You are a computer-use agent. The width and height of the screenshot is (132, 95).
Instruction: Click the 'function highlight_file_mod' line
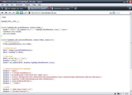22,28
